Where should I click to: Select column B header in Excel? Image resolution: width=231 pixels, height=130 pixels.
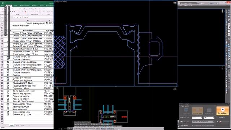click(x=28, y=20)
